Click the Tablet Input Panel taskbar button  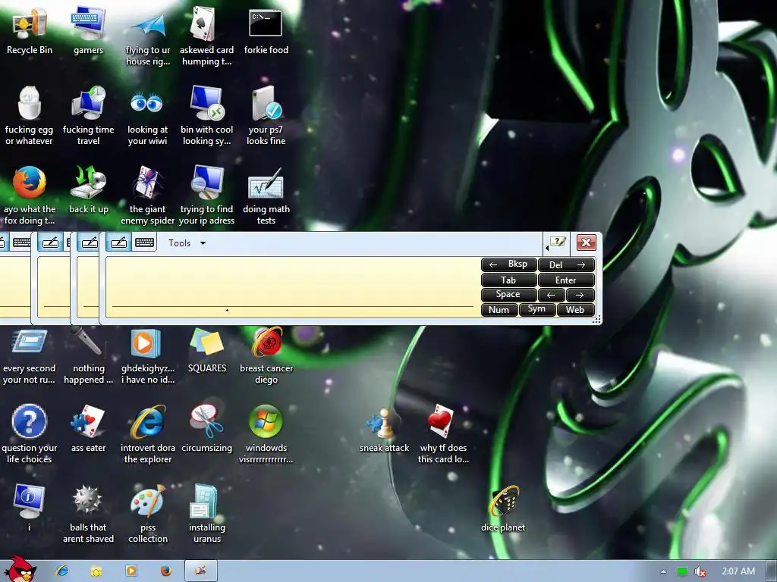[x=200, y=571]
